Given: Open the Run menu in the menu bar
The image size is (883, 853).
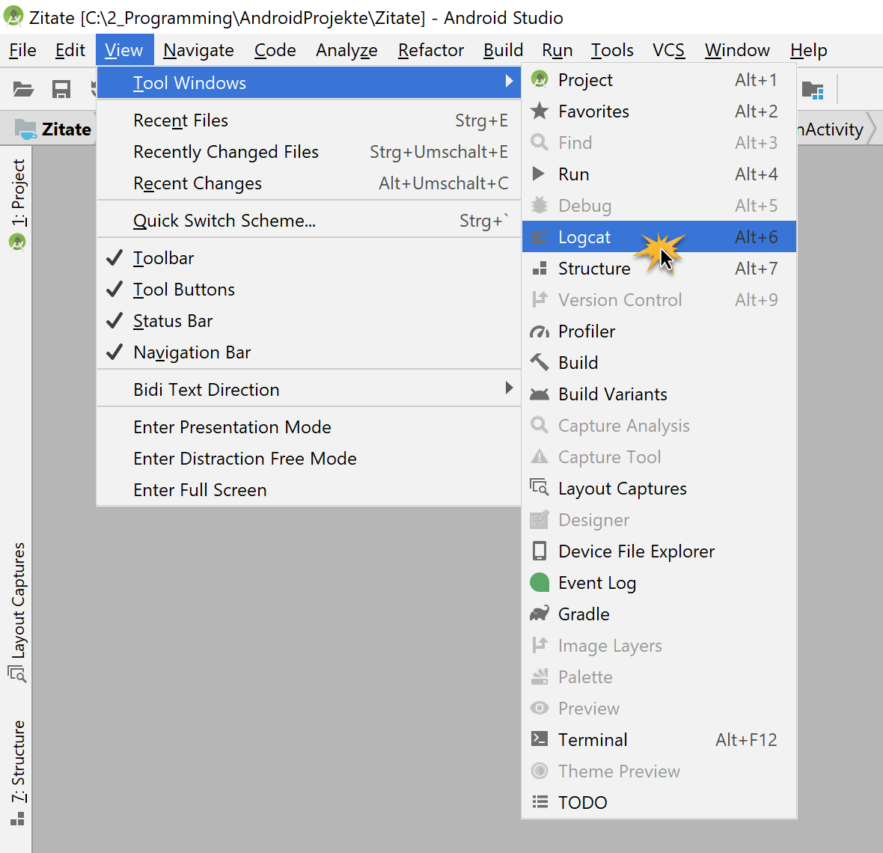Looking at the screenshot, I should click(557, 50).
